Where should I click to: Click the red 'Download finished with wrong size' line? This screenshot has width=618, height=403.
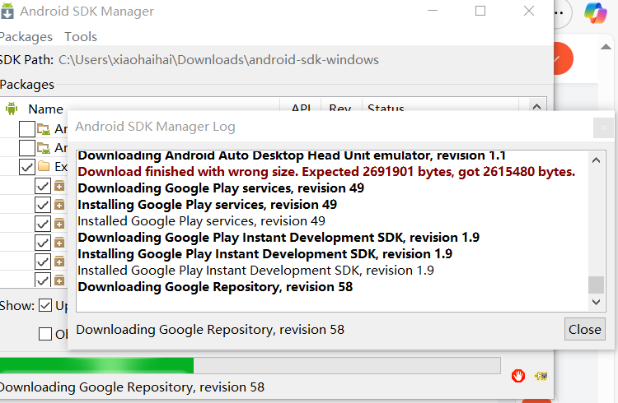coord(326,172)
